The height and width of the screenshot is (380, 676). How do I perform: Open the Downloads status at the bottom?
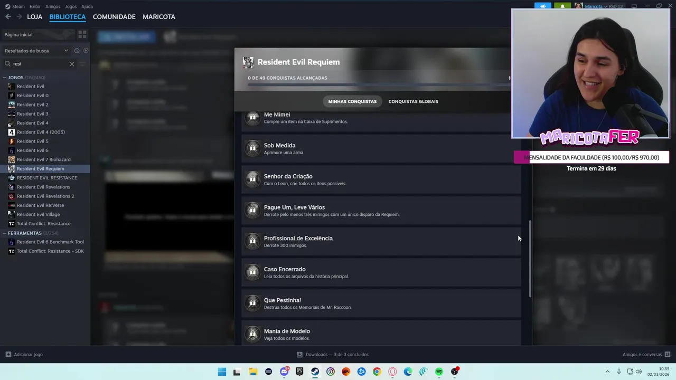[333, 355]
